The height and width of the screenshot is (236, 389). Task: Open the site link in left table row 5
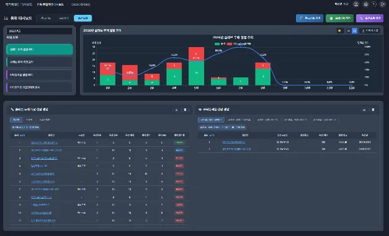(43, 174)
